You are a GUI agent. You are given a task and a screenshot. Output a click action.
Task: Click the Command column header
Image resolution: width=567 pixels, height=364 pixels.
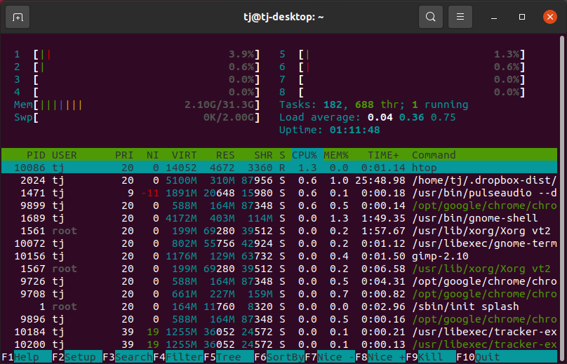click(x=434, y=155)
